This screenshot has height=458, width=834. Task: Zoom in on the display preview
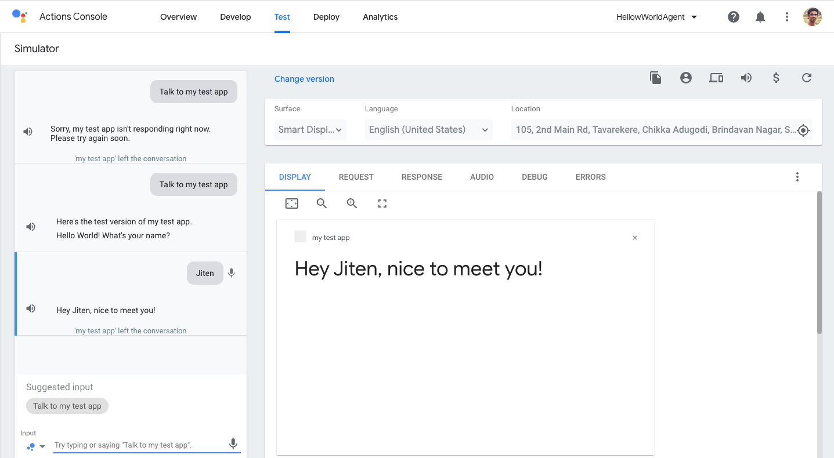352,203
